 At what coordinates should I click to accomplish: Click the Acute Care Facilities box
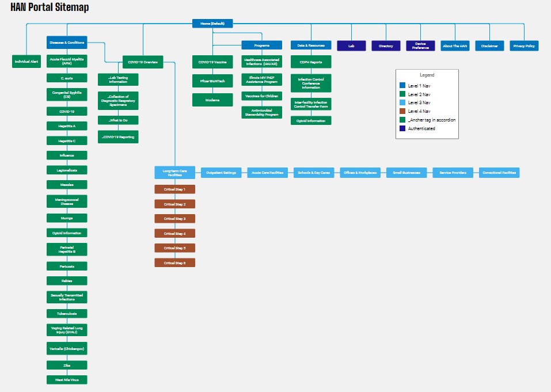click(267, 173)
